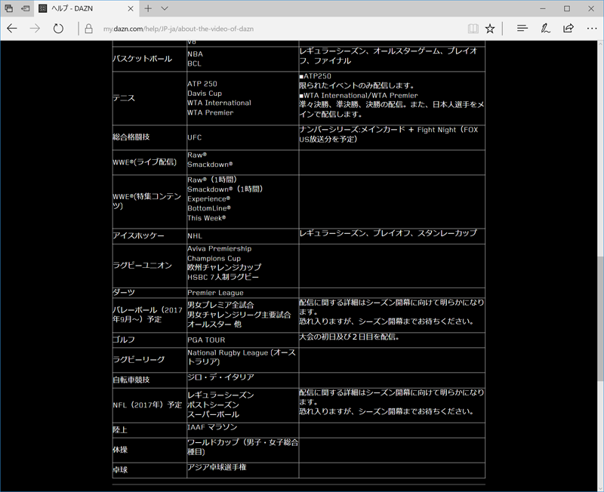Open Reading view book icon

click(x=473, y=29)
